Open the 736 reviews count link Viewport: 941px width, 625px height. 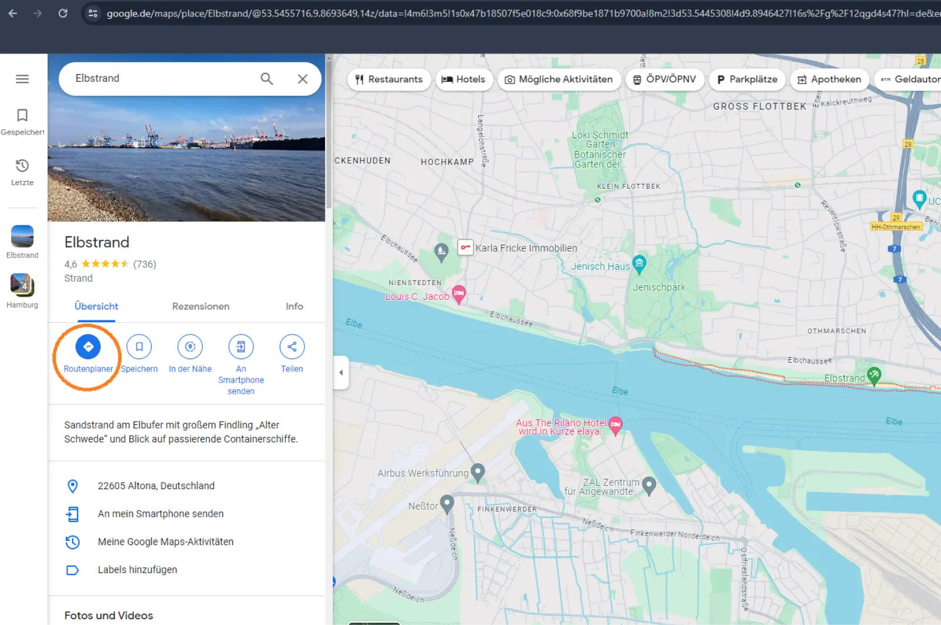[x=145, y=264]
